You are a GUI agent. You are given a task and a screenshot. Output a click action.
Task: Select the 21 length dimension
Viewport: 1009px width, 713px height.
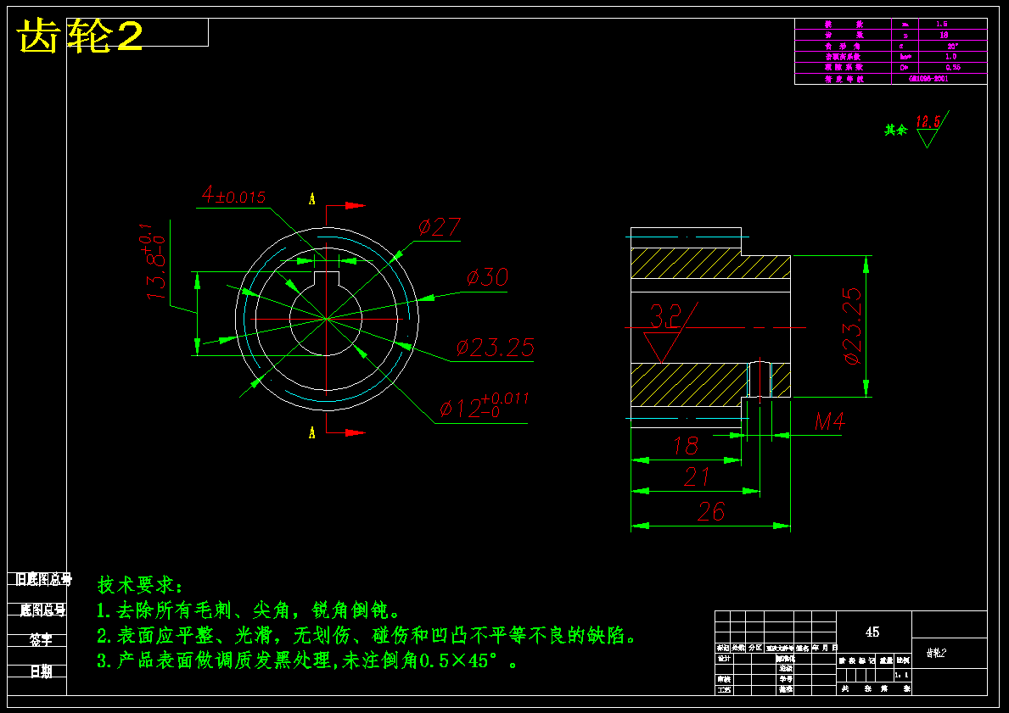[697, 476]
